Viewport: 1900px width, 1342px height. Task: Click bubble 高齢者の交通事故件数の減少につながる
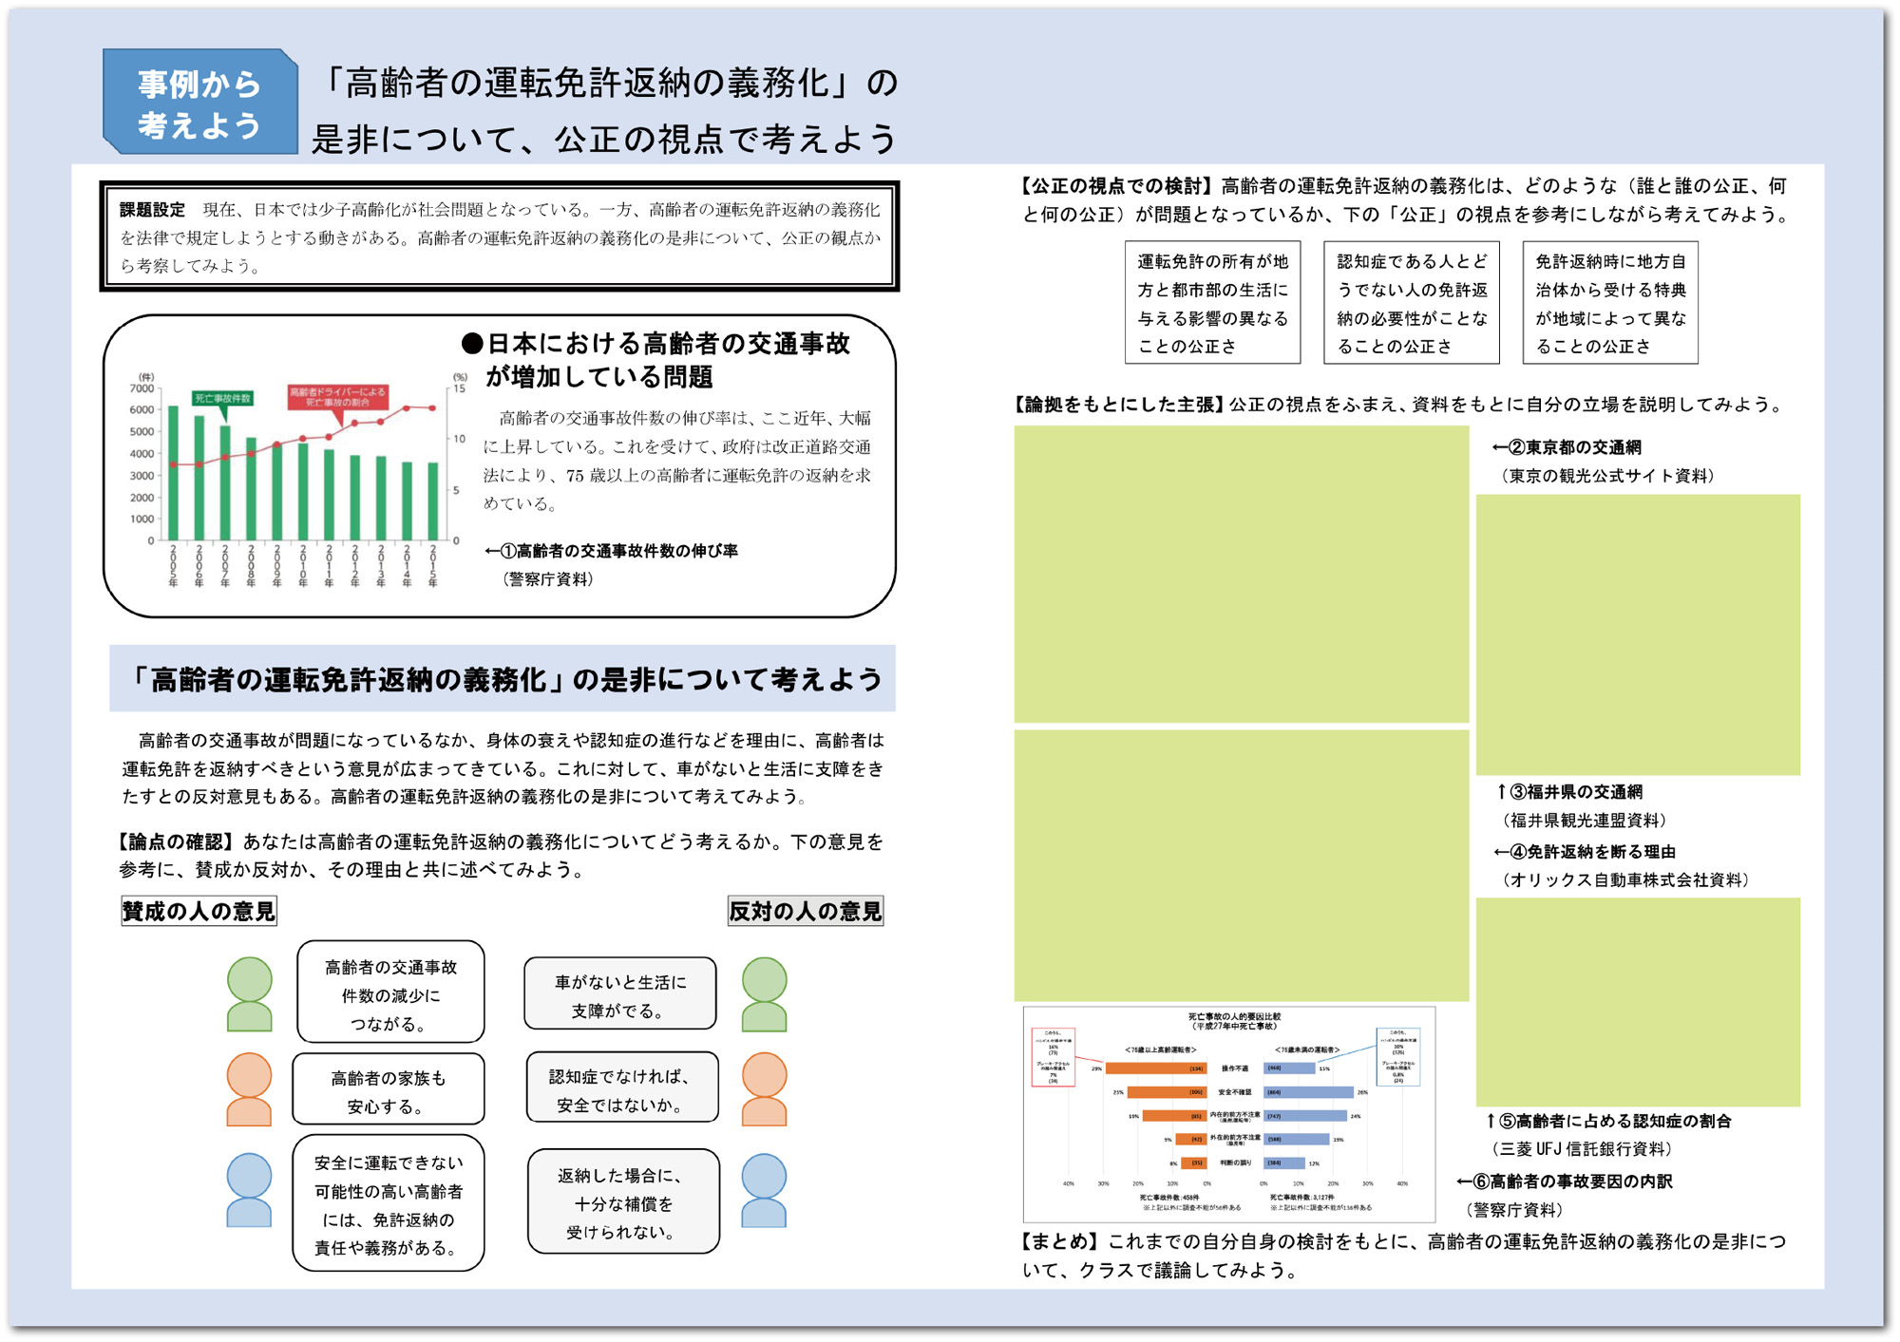click(x=390, y=992)
